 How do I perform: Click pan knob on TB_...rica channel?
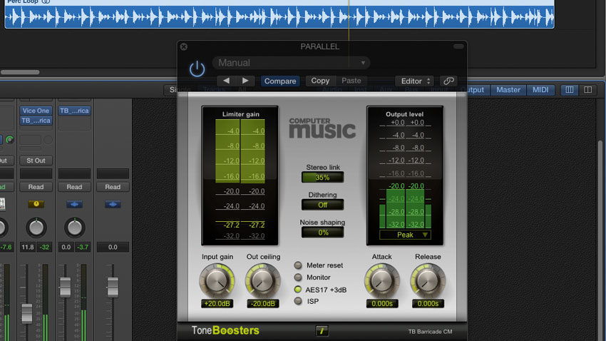point(74,228)
